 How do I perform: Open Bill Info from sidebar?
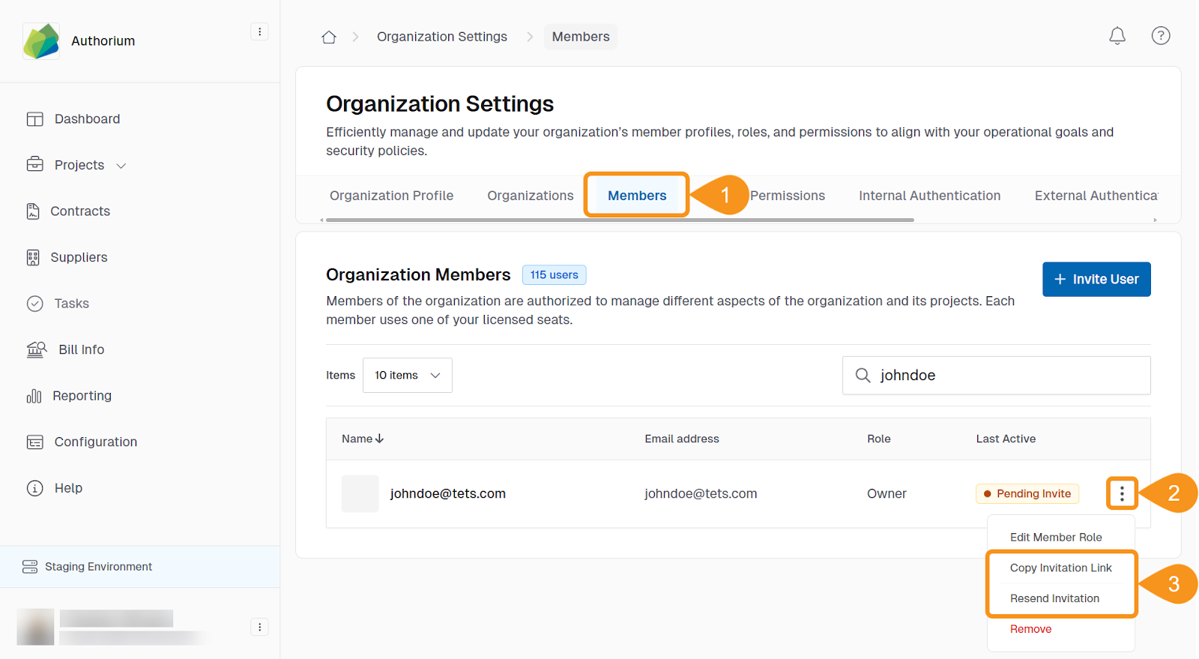(81, 349)
